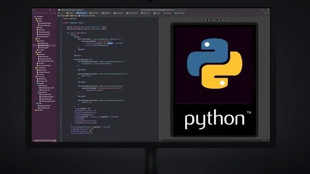The image size is (310, 174).
Task: Open the last editor tab with the blue icon
Action: tap(180, 13)
